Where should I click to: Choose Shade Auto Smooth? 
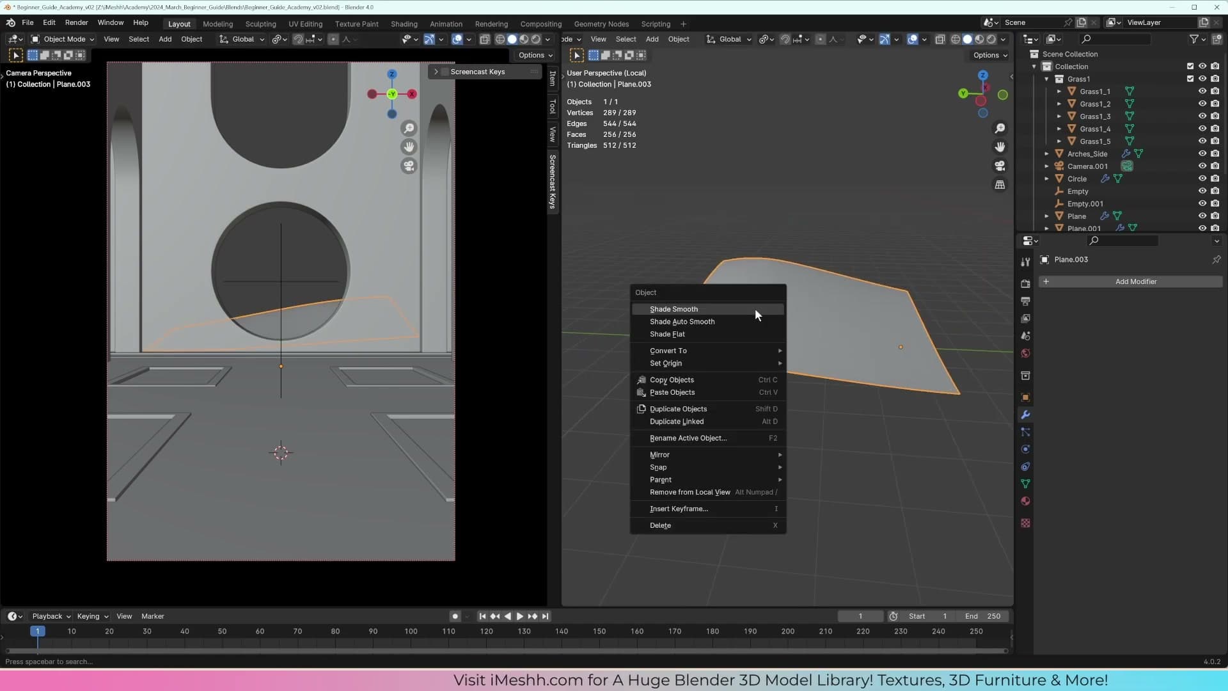pos(707,322)
